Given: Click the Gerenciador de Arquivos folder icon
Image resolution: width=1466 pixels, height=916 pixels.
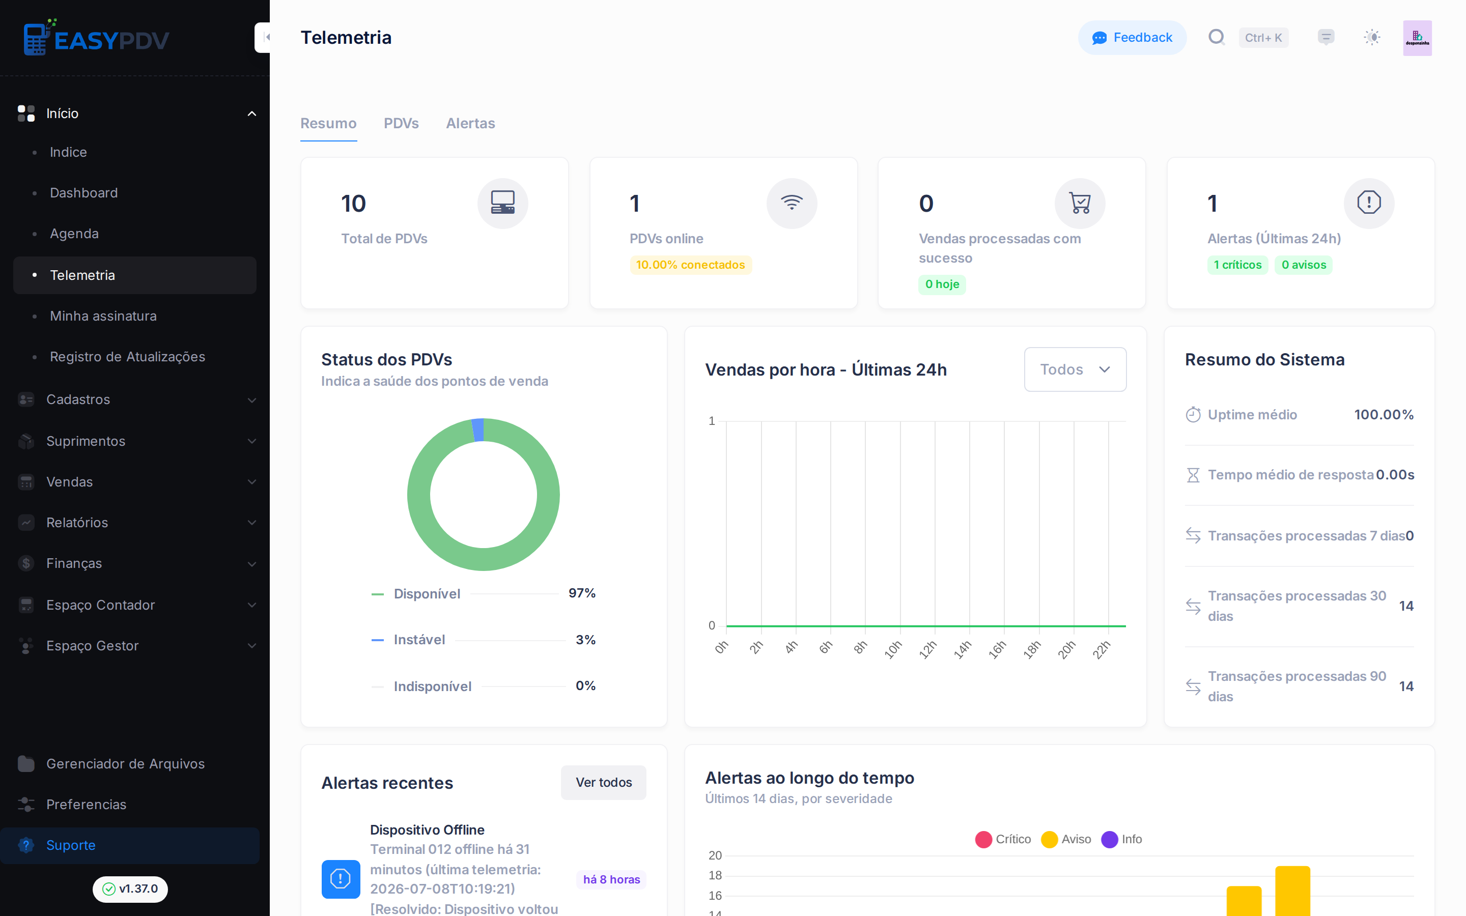Looking at the screenshot, I should (26, 763).
